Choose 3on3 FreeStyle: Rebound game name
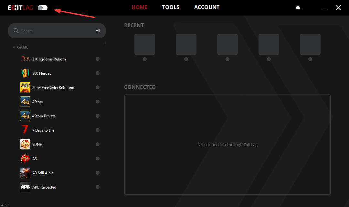This screenshot has width=349, height=207. point(53,88)
